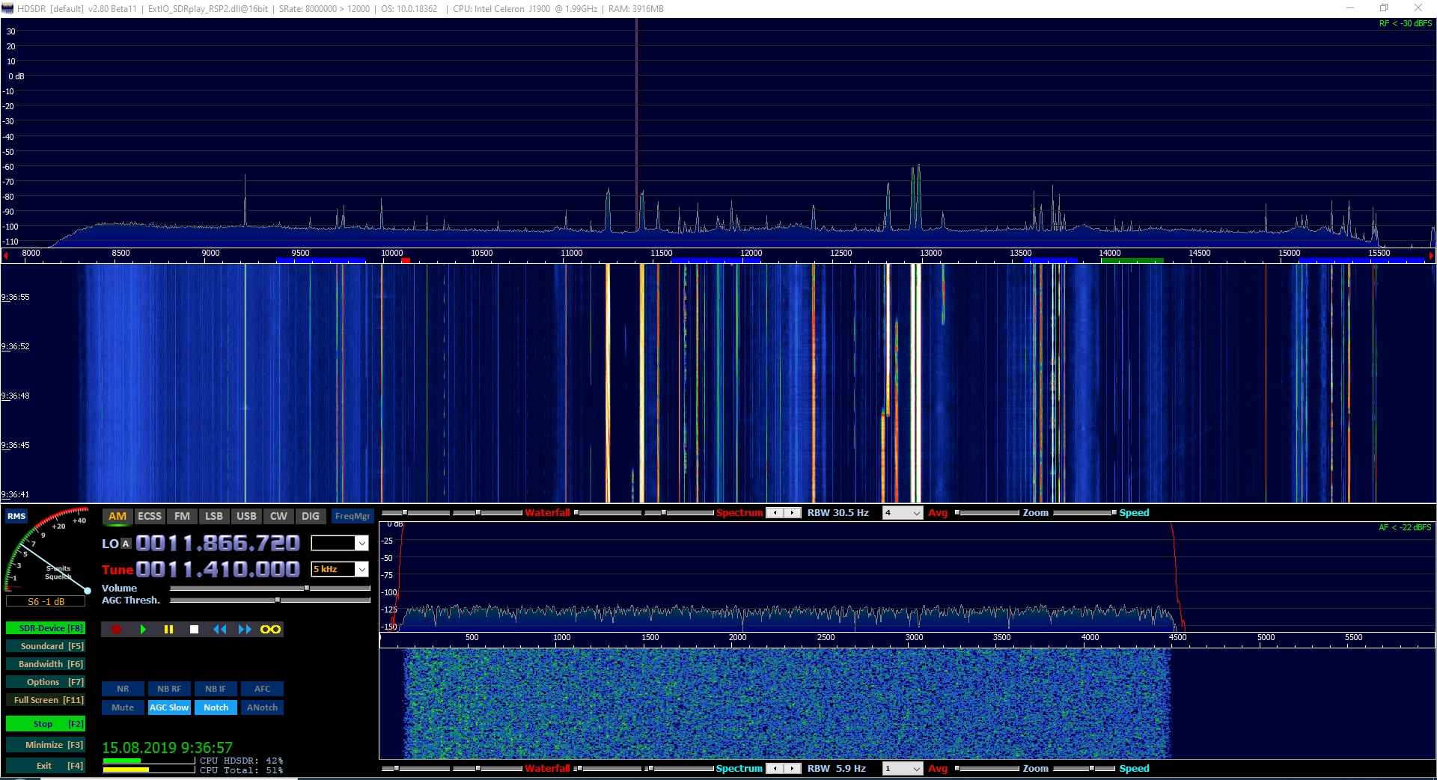Image resolution: width=1437 pixels, height=780 pixels.
Task: Enable NR noise reduction
Action: coord(123,689)
